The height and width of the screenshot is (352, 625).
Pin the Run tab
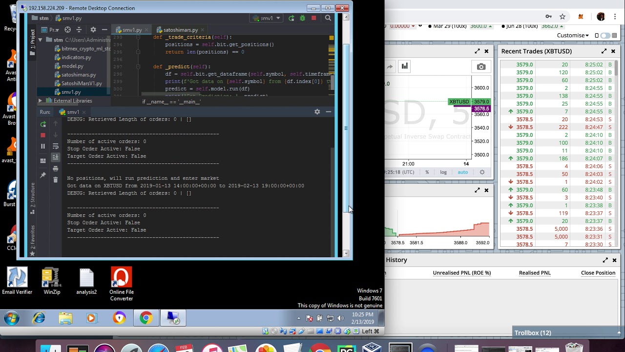[43, 175]
